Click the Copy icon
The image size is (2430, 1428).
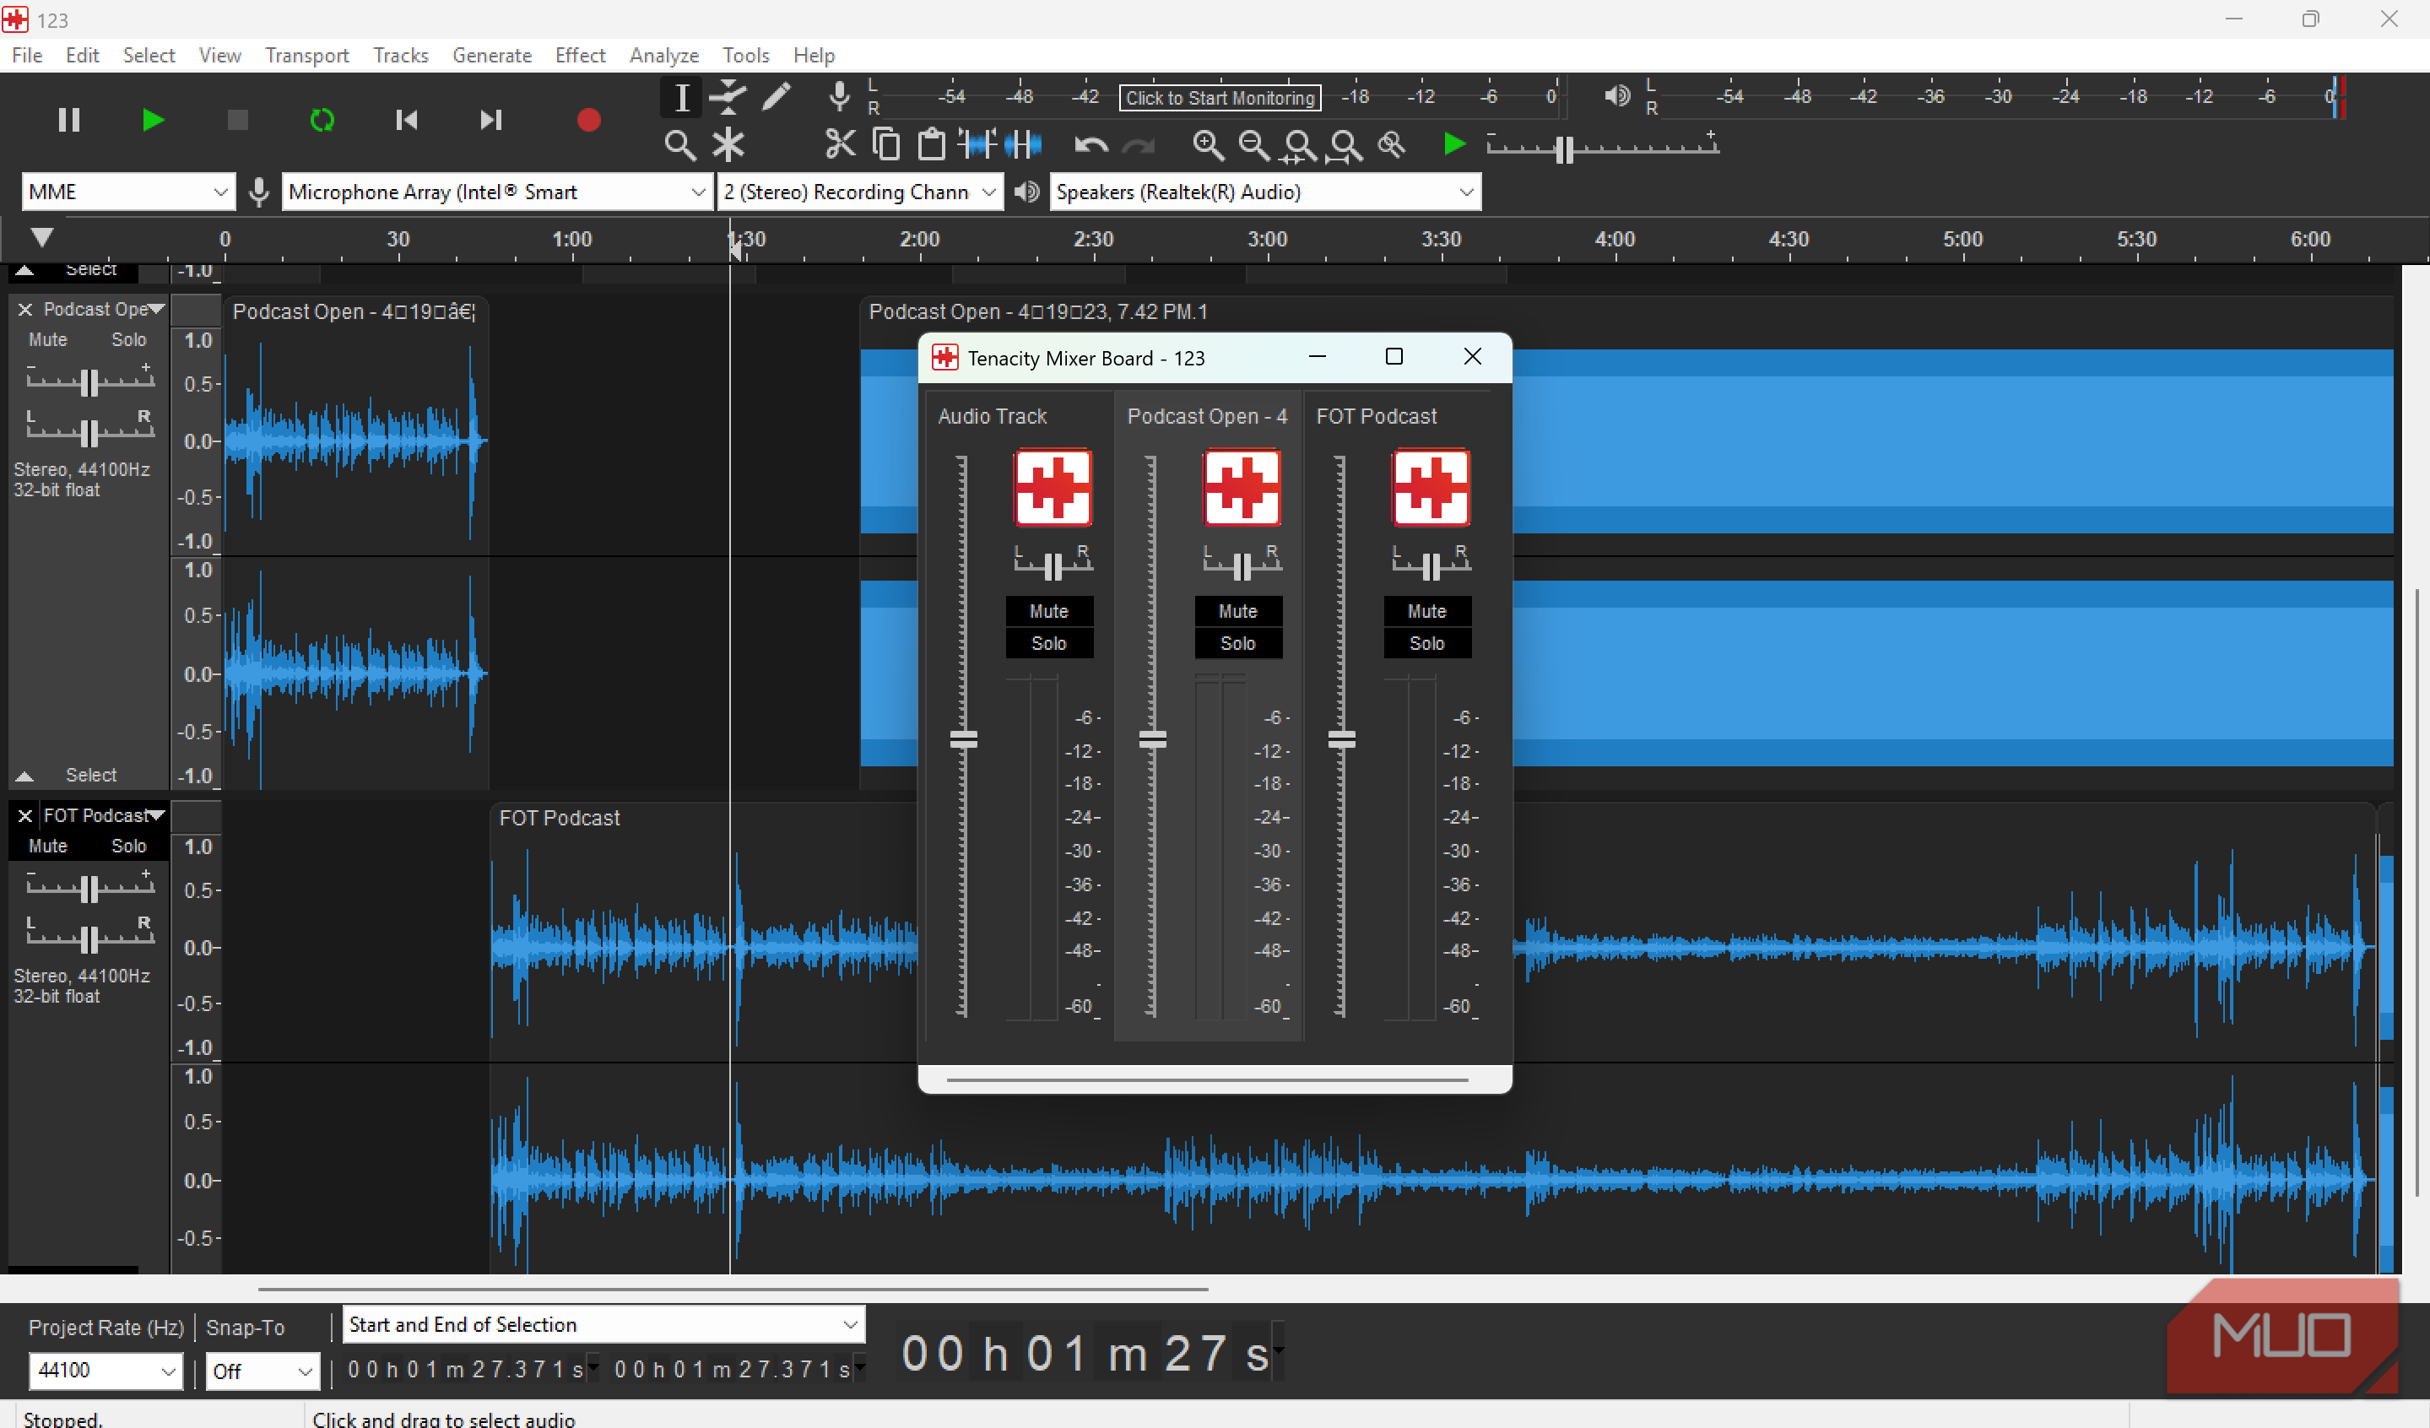[886, 144]
